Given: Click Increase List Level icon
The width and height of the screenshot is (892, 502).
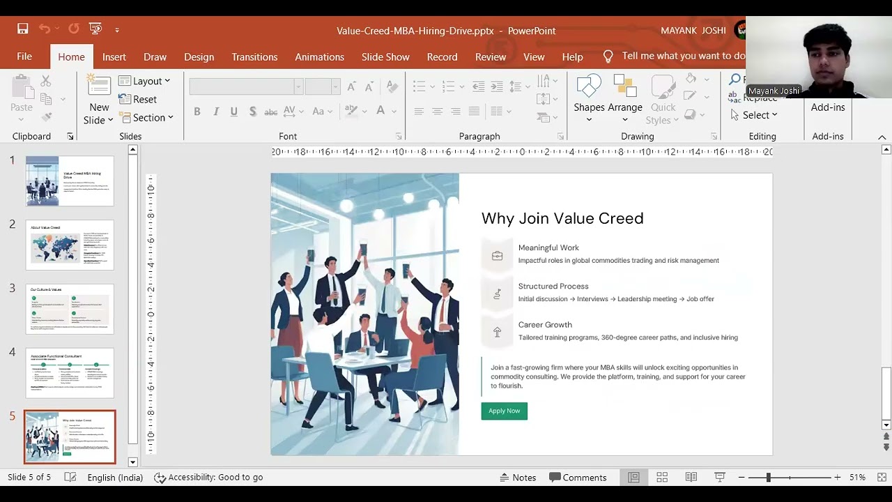Looking at the screenshot, I should [497, 86].
